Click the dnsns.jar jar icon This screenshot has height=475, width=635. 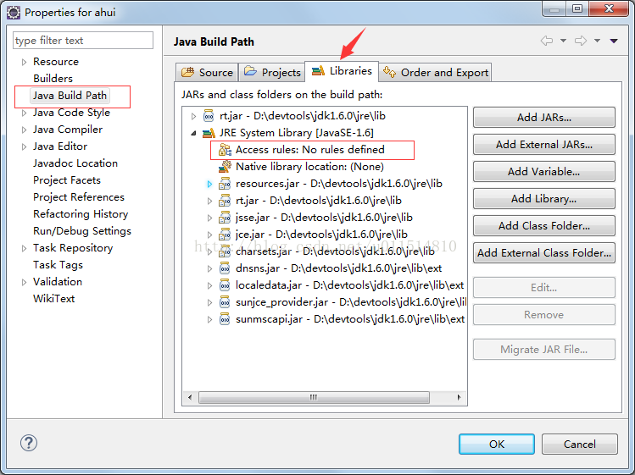[225, 268]
